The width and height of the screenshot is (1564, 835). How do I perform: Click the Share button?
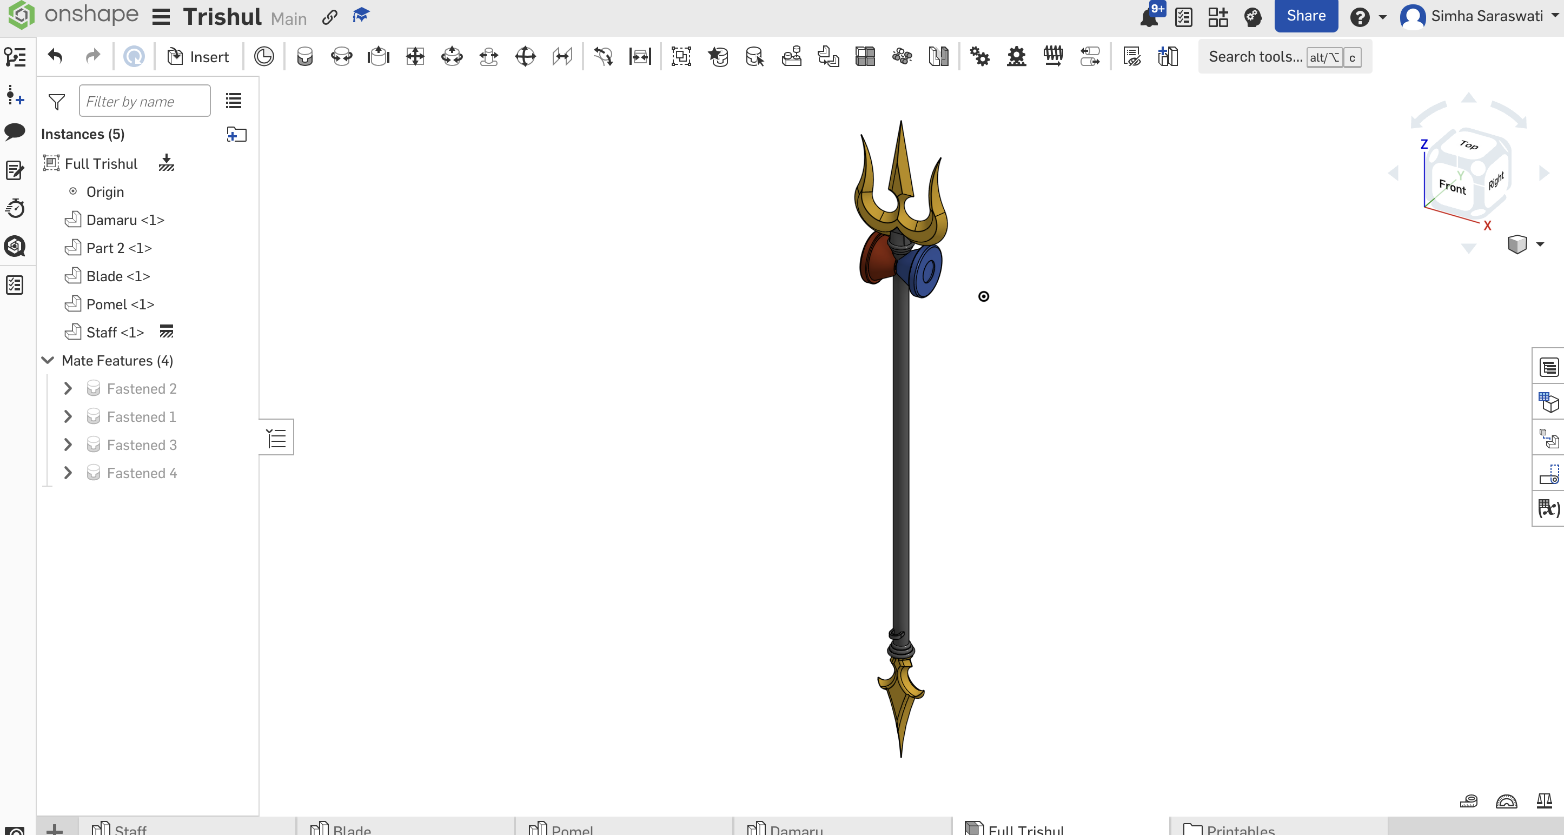tap(1305, 16)
